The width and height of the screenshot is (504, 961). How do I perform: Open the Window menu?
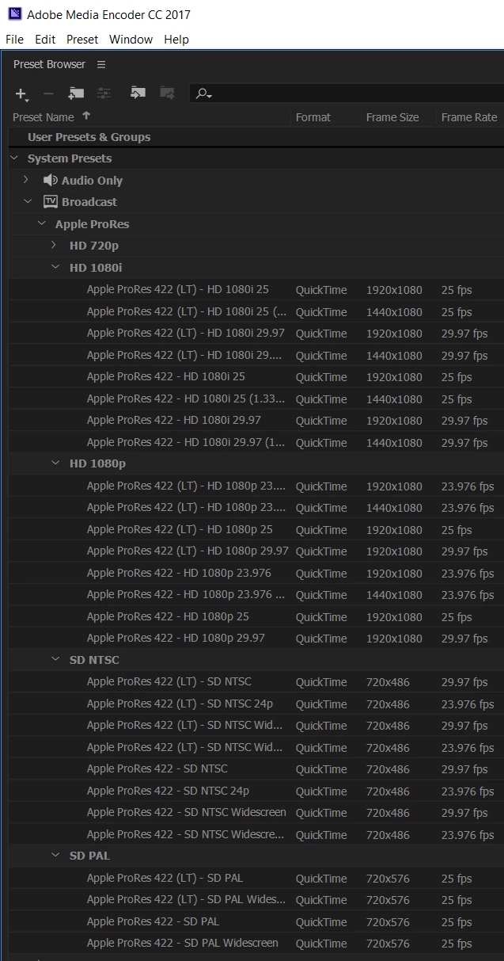131,40
